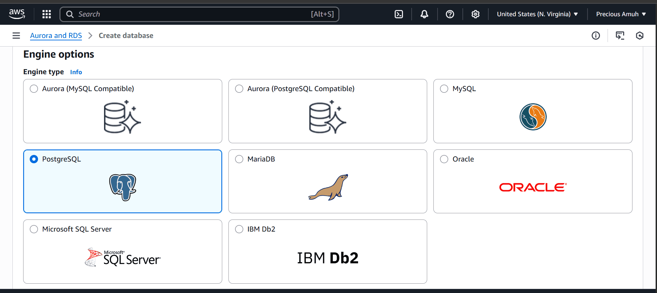This screenshot has height=293, width=657.
Task: Open the tutorials panel icon
Action: pos(620,36)
